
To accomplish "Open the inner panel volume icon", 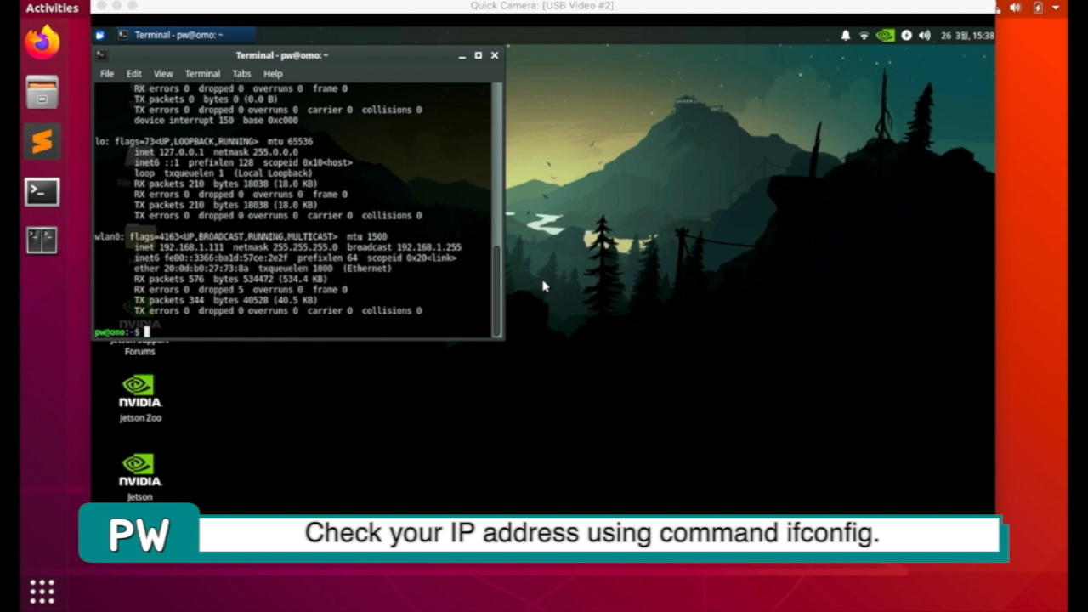I will [x=924, y=36].
